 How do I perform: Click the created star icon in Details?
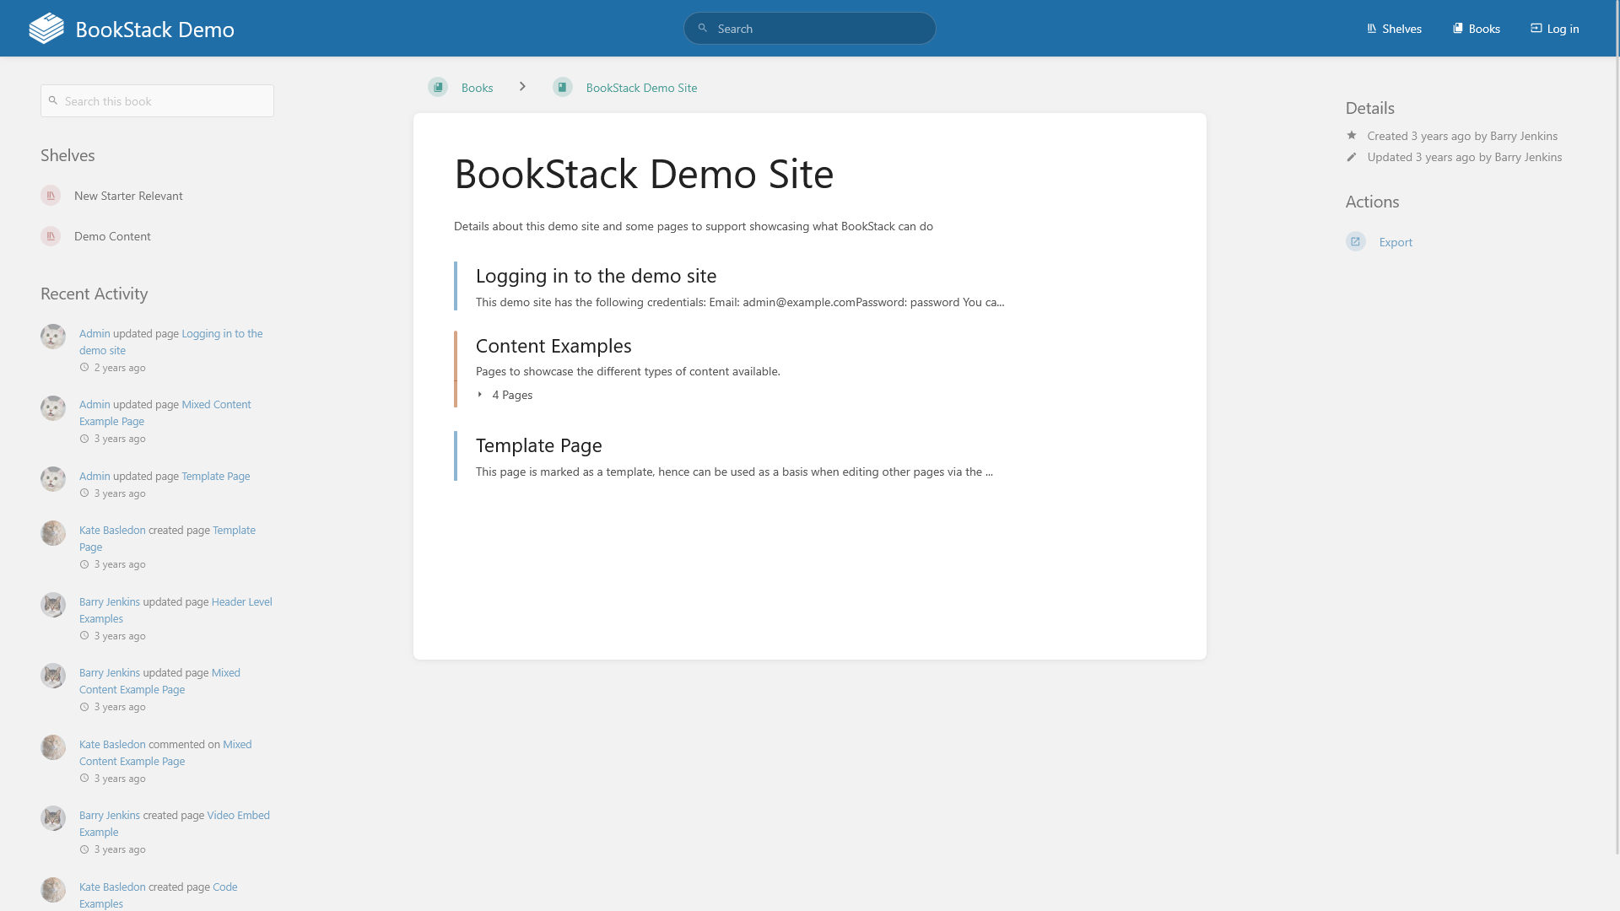[x=1352, y=136]
